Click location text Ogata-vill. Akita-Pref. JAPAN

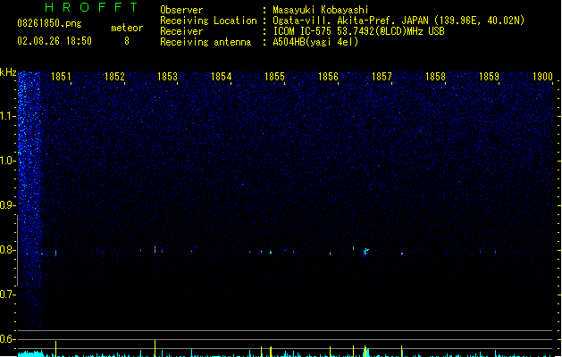pos(350,21)
